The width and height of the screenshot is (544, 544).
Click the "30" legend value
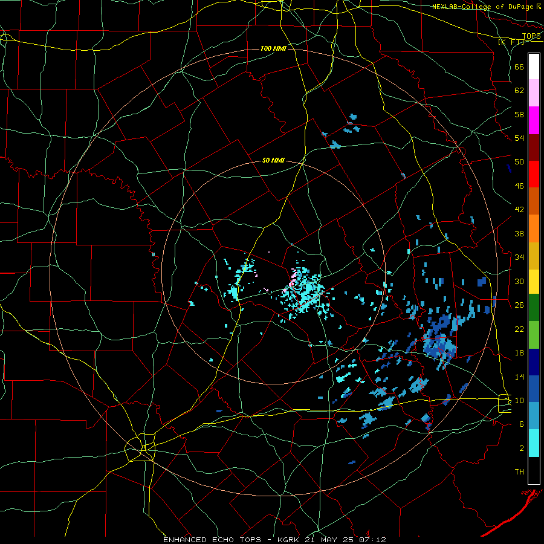[x=519, y=281]
